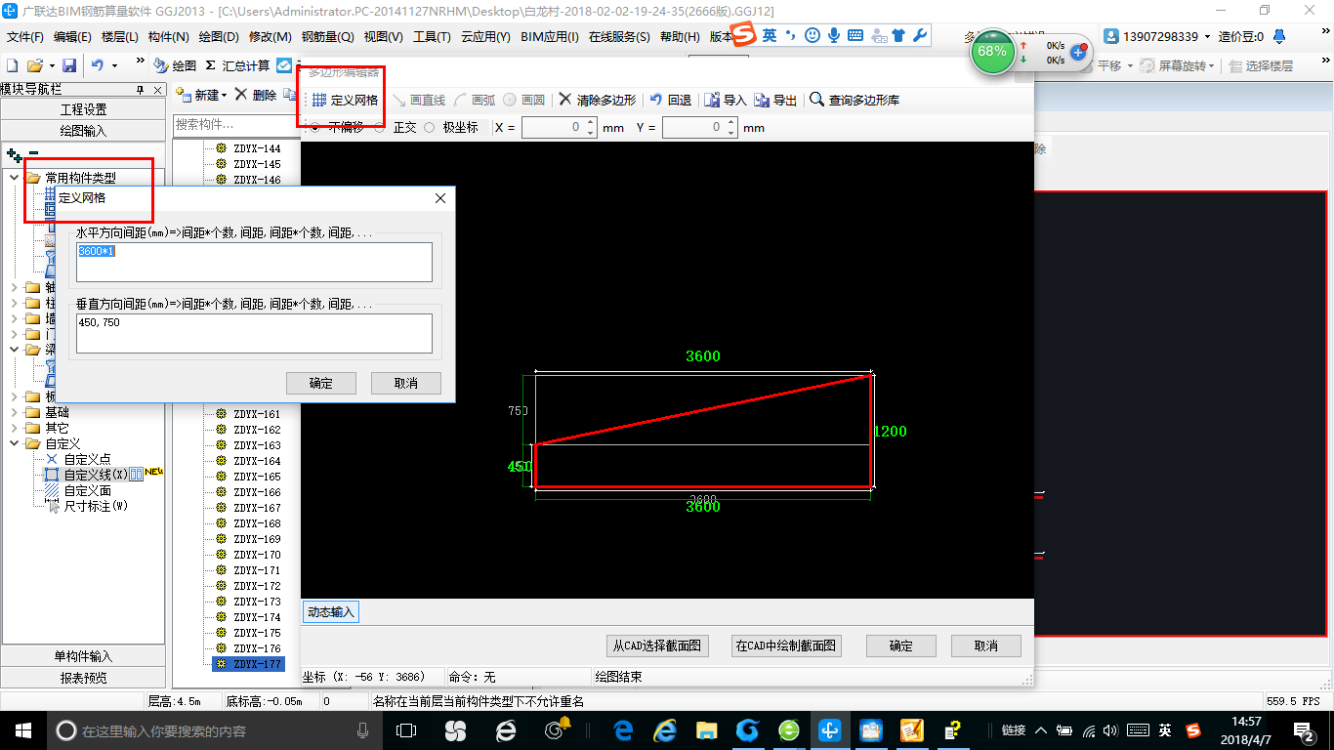Click 查询多边形库 magnifier icon

817,100
